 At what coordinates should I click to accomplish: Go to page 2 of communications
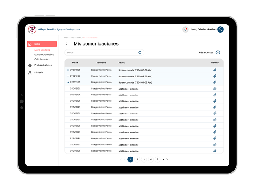(x=137, y=160)
